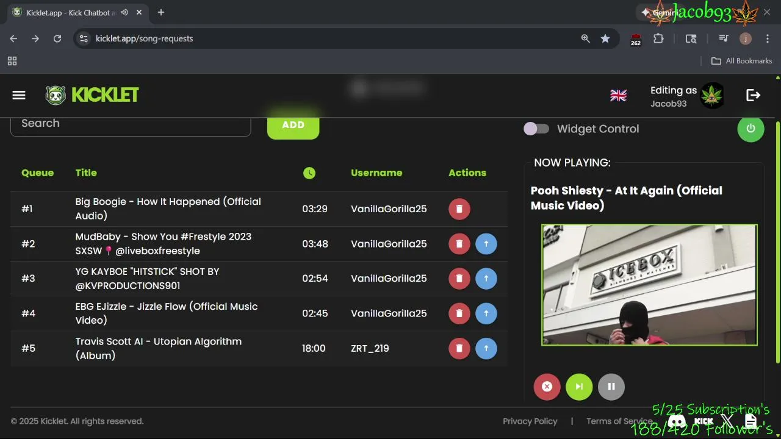781x439 pixels.
Task: Delete Big Boogie song from queue
Action: click(x=459, y=209)
